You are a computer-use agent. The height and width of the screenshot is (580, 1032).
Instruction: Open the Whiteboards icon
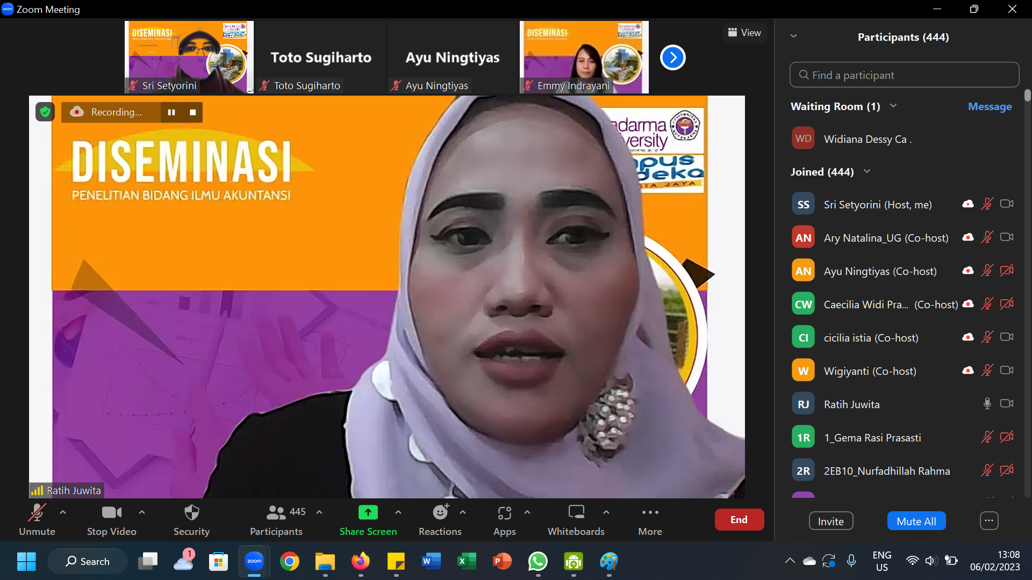click(576, 512)
